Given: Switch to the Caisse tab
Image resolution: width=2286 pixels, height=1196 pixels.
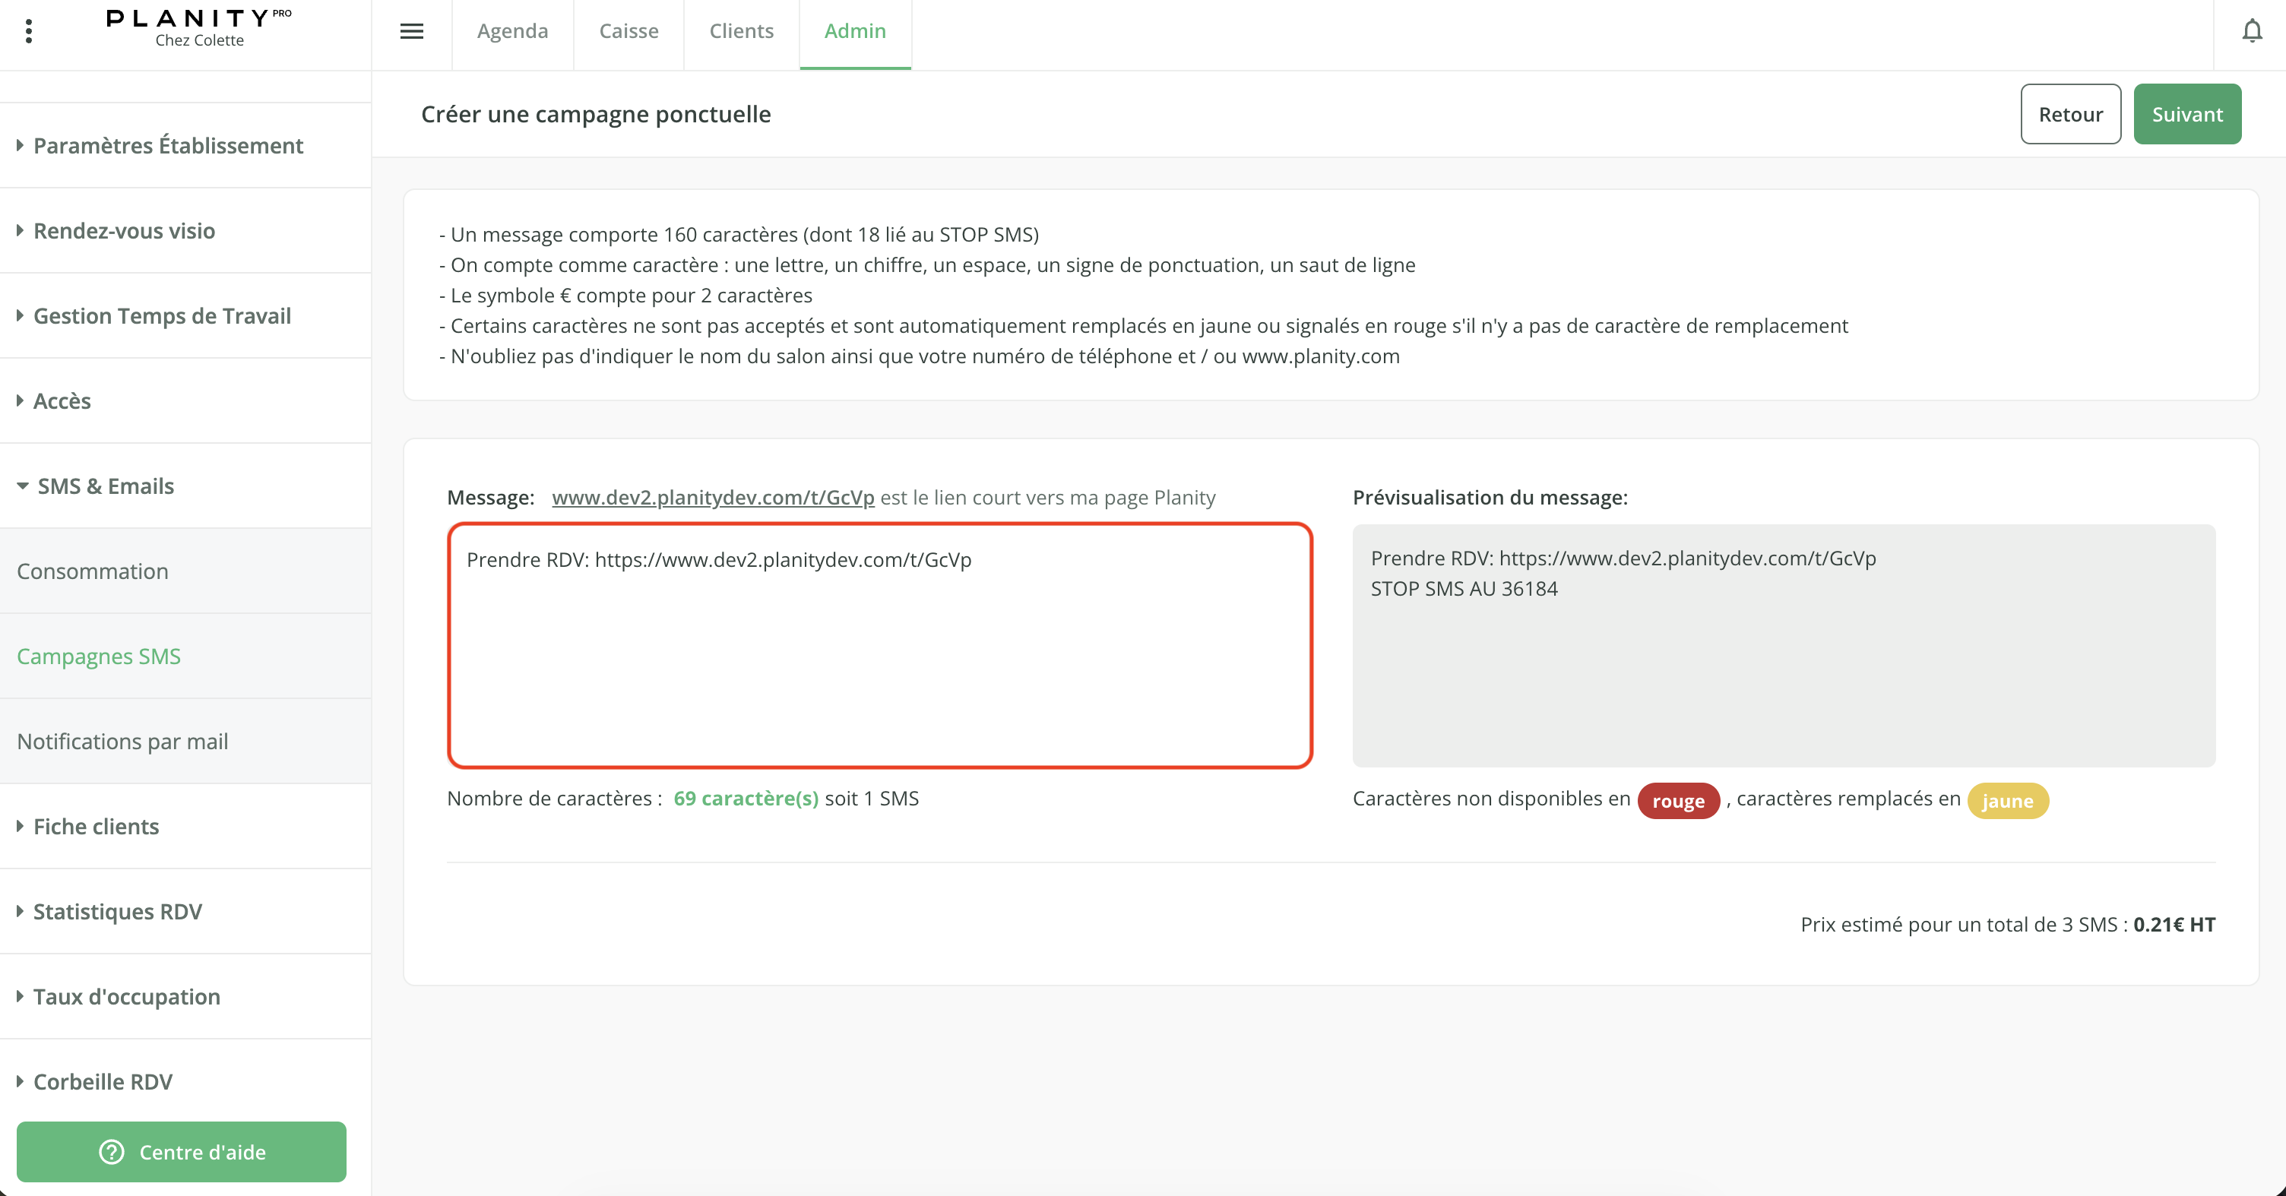Looking at the screenshot, I should 628,31.
